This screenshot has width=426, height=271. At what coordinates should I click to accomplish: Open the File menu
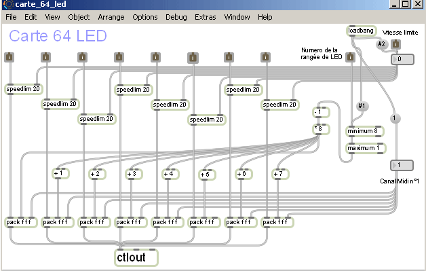[x=11, y=17]
